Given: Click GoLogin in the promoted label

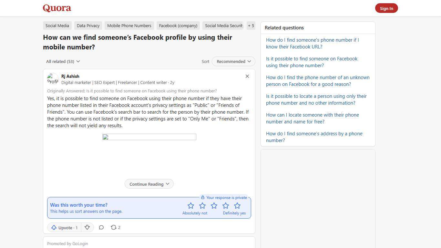Looking at the screenshot, I should pyautogui.click(x=80, y=243).
